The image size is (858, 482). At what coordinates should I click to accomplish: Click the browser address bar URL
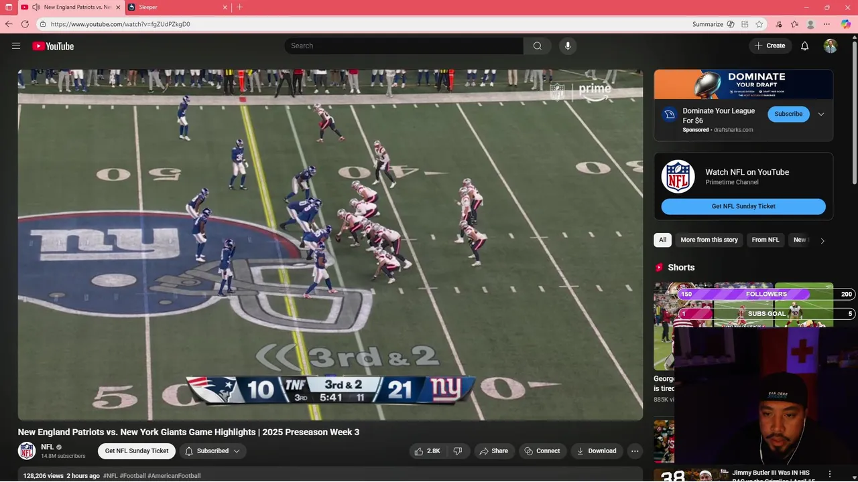pyautogui.click(x=121, y=24)
